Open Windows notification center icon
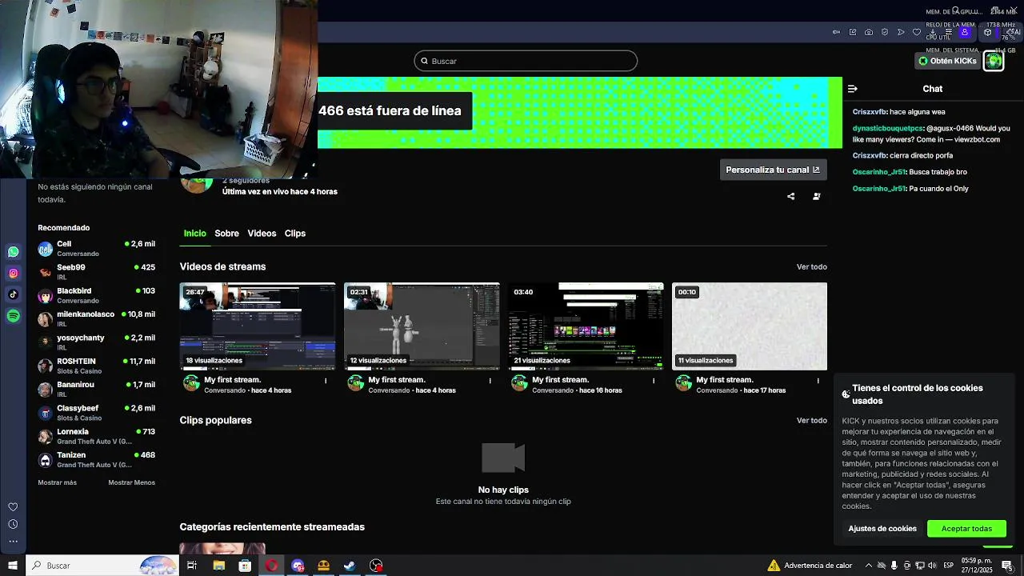This screenshot has width=1024, height=576. [1007, 566]
